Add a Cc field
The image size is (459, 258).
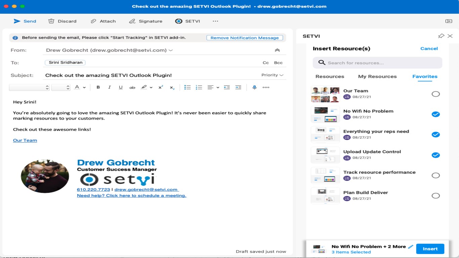[x=266, y=63]
